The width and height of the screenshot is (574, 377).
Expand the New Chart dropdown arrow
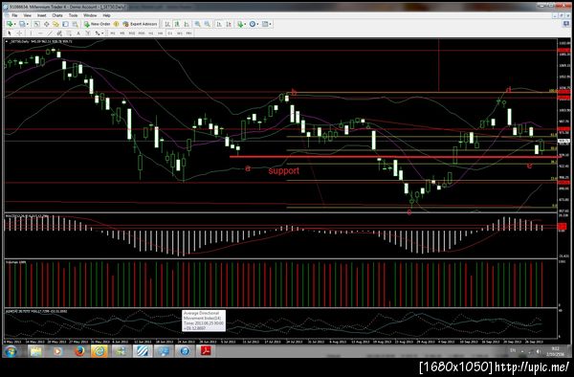tap(14, 24)
